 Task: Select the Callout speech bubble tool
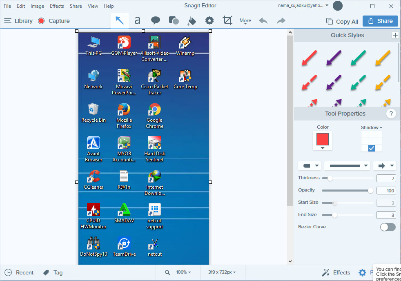point(156,20)
